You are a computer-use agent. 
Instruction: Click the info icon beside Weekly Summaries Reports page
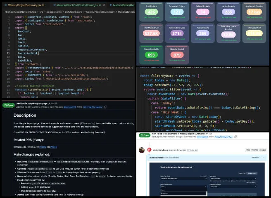tap(191, 167)
